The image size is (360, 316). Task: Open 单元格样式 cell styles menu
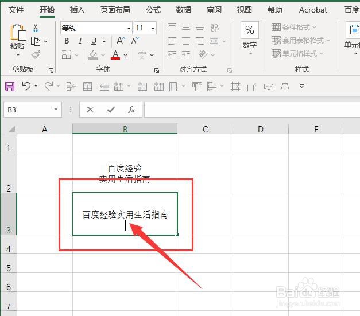297,54
